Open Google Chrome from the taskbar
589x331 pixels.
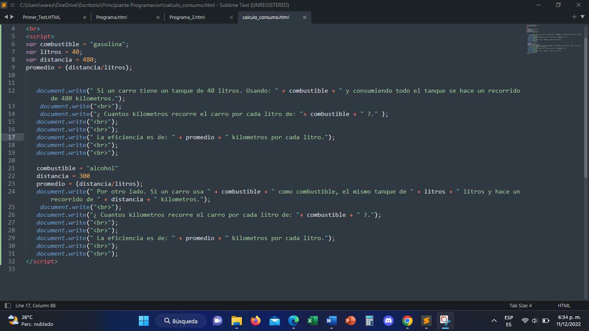[x=407, y=321]
